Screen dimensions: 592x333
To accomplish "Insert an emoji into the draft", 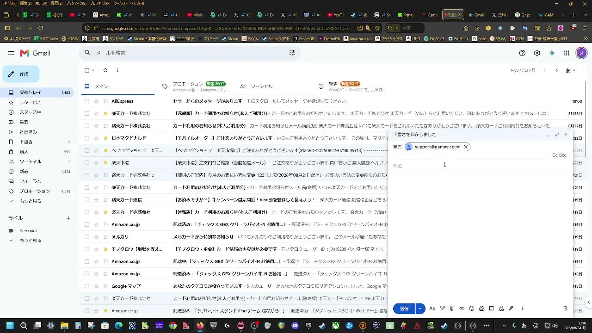I will 472,308.
